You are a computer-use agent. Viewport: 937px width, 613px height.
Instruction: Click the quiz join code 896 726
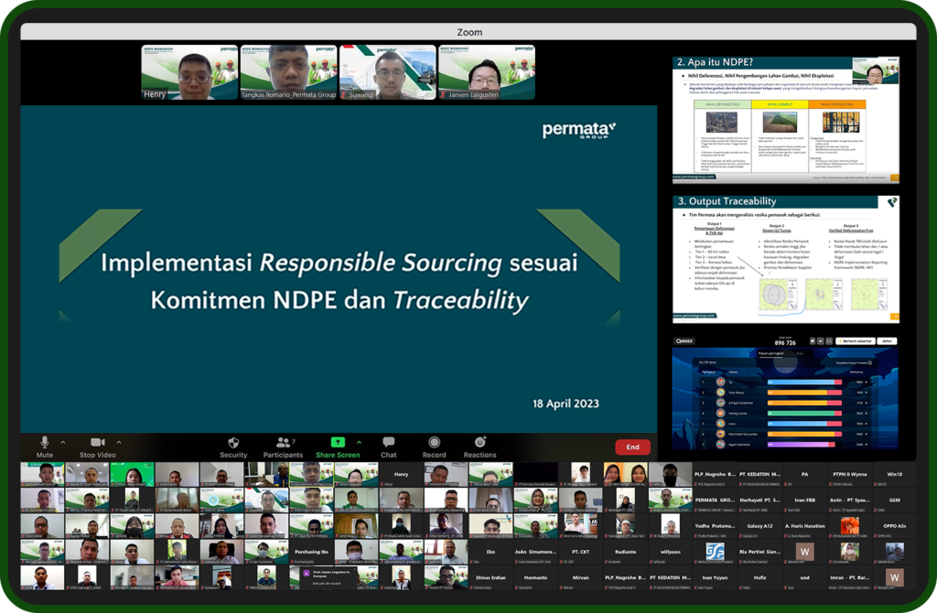785,342
